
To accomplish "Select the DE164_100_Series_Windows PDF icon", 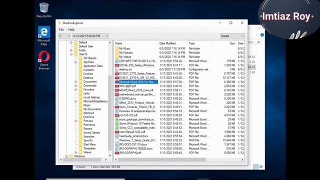I will point(116,65).
